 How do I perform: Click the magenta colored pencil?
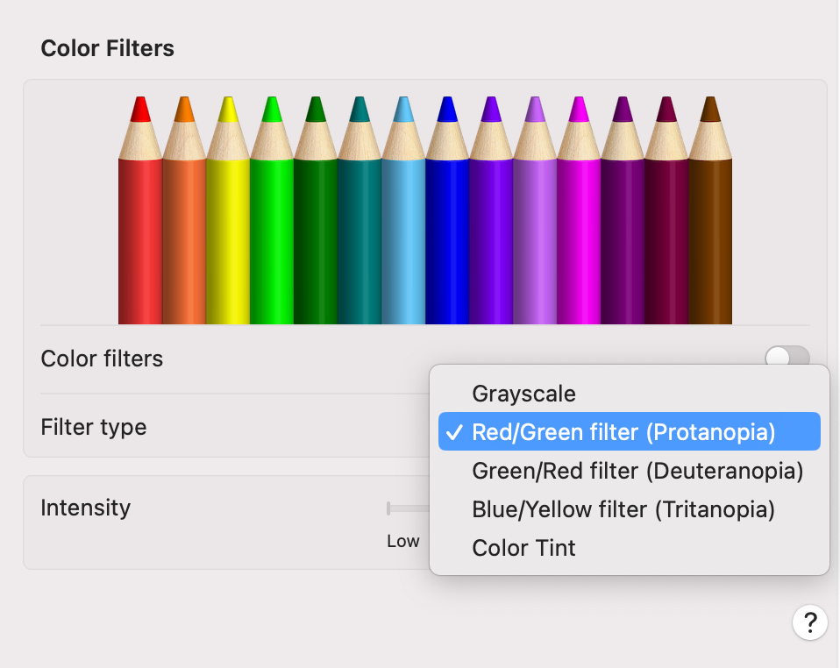click(x=579, y=237)
